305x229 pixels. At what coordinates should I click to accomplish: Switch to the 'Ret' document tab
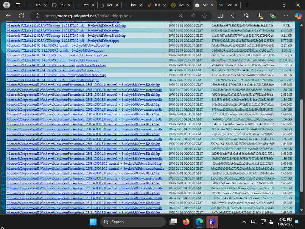[x=109, y=5]
